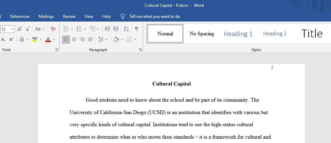The height and width of the screenshot is (143, 331).
Task: Apply yellow text highlight color
Action: click(35, 39)
